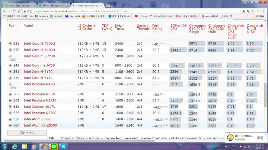This screenshot has width=268, height=150.
Task: Open File Explorer from the taskbar
Action: [24, 147]
